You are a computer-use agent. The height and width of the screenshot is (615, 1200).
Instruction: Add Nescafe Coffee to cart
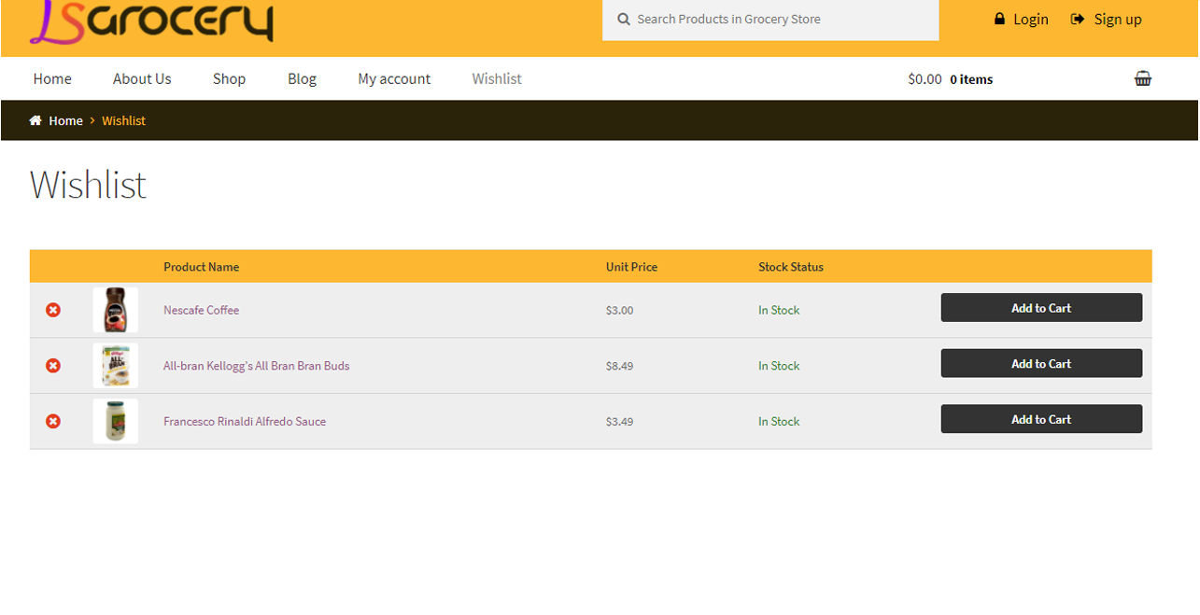coord(1041,308)
